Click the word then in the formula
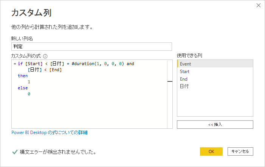This screenshot has width=265, height=167. tap(23, 76)
